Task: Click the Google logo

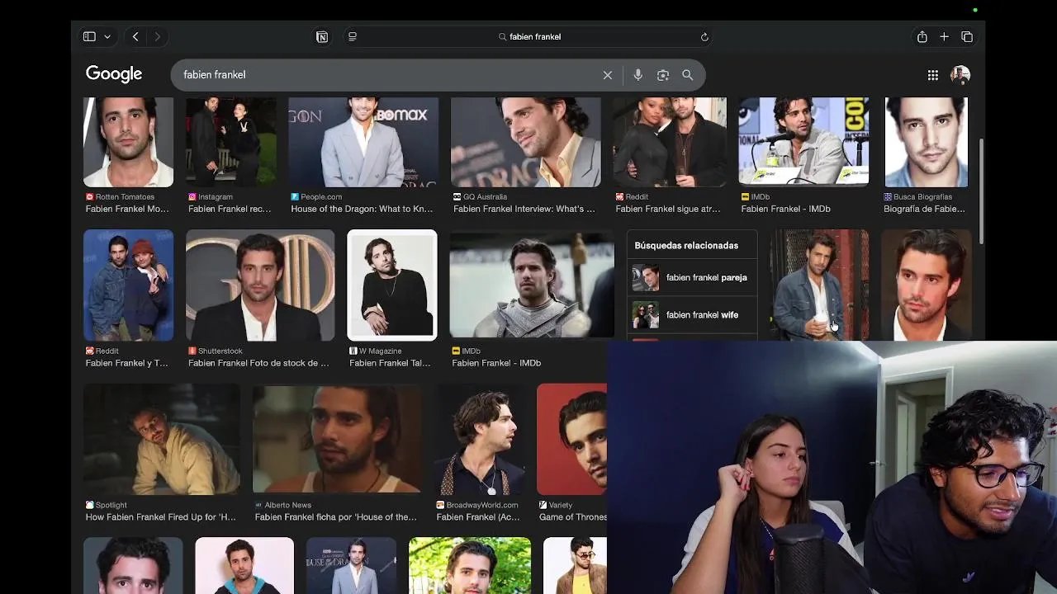Action: coord(114,74)
